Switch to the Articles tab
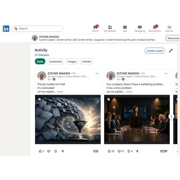Viewport: 180px width, 180px height. [86, 62]
